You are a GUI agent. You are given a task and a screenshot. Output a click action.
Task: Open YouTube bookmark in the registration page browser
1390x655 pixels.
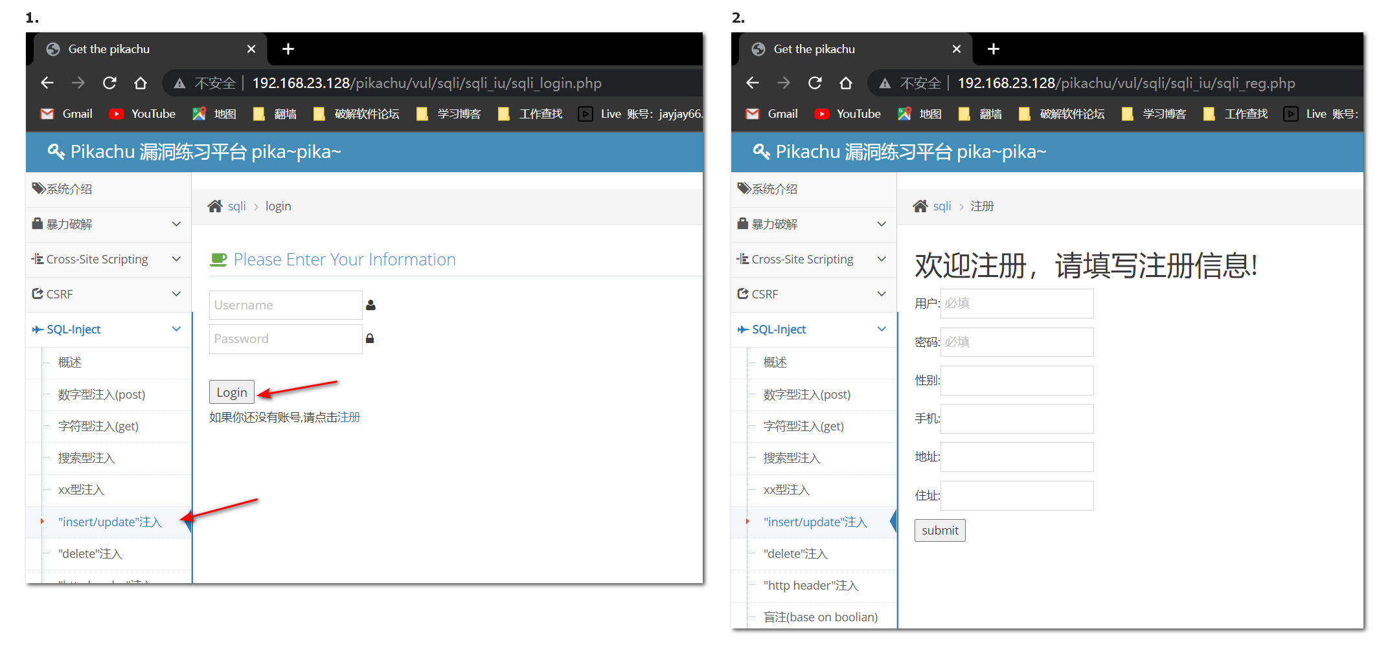pyautogui.click(x=848, y=114)
